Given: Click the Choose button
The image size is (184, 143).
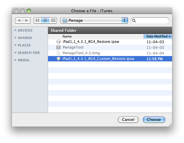Looking at the screenshot, I should [154, 119].
